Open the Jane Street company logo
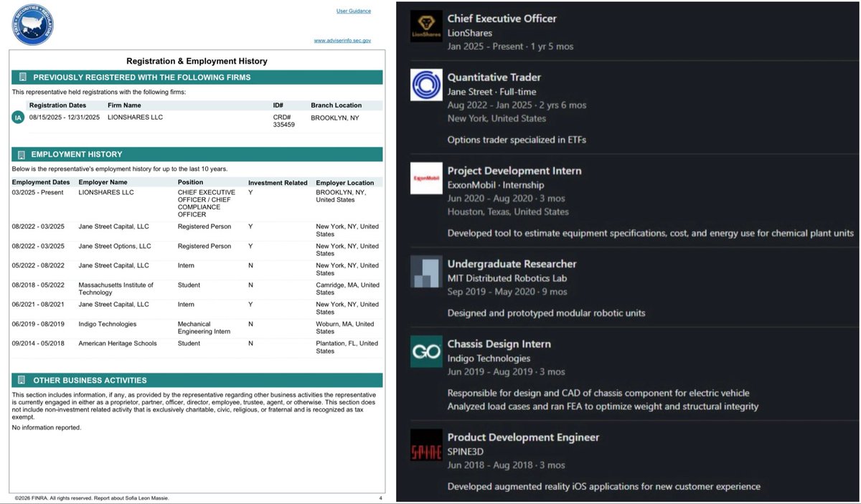The height and width of the screenshot is (504, 861). click(x=426, y=85)
